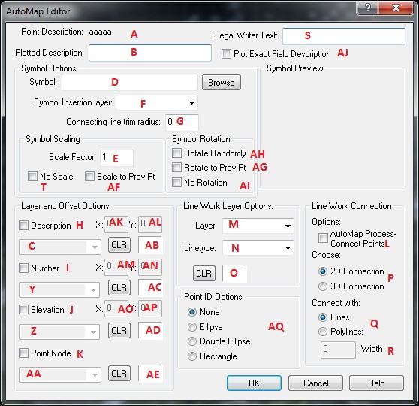The width and height of the screenshot is (419, 406).
Task: Click the Number X offset field
Action: click(x=116, y=267)
